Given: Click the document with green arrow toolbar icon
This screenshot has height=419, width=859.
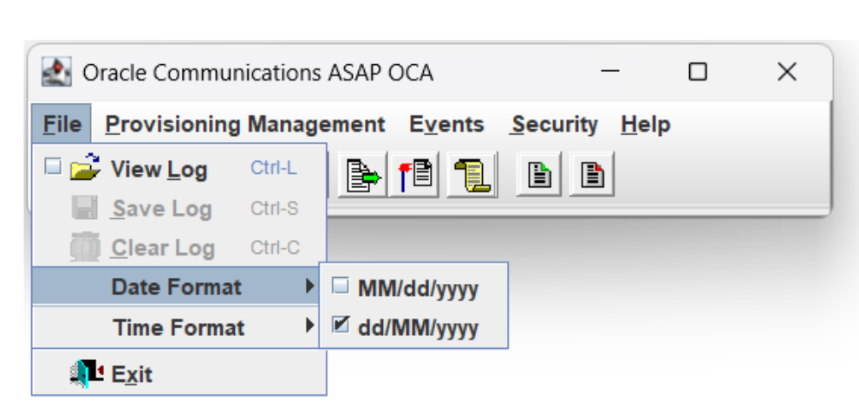Looking at the screenshot, I should 362,175.
